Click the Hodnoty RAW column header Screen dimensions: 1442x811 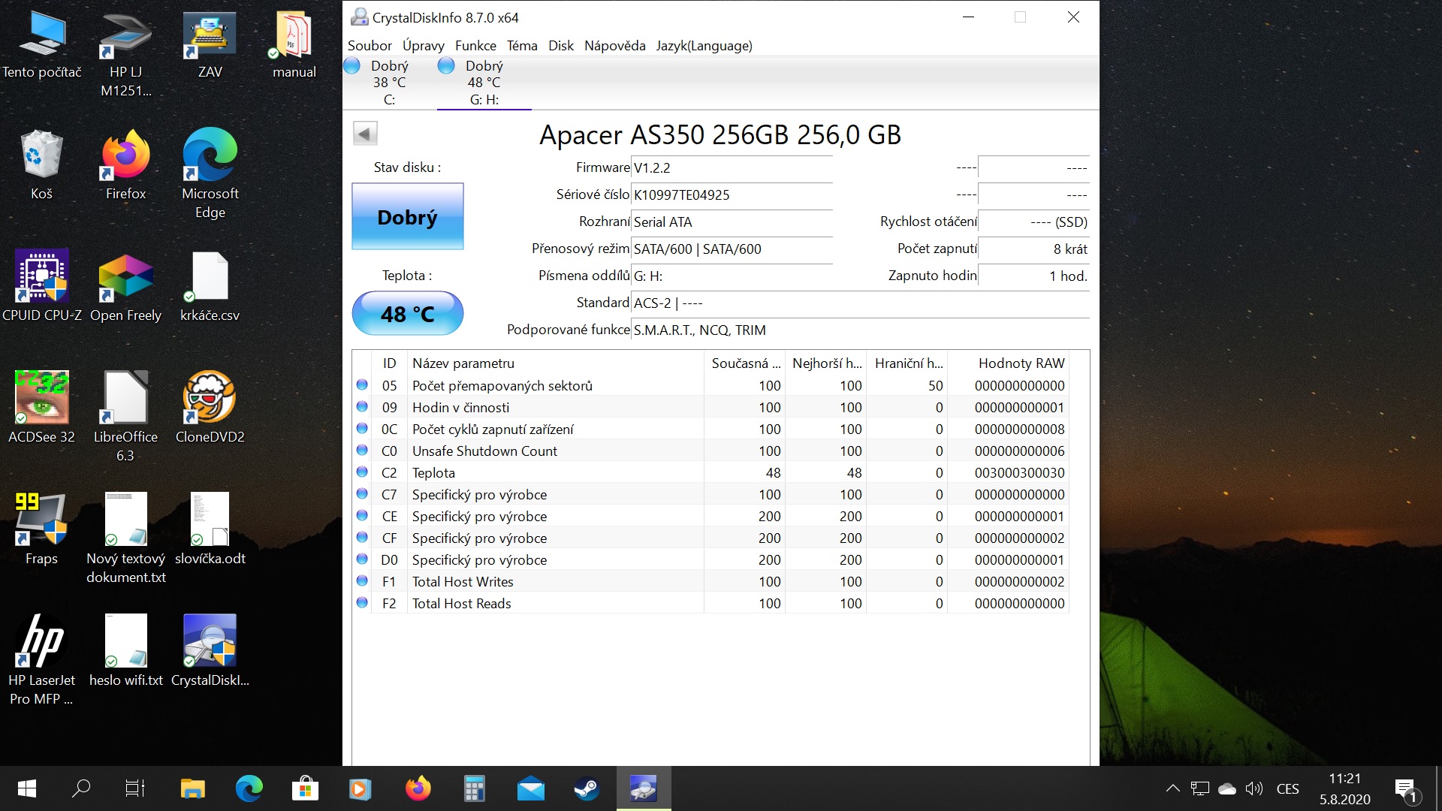(1020, 363)
